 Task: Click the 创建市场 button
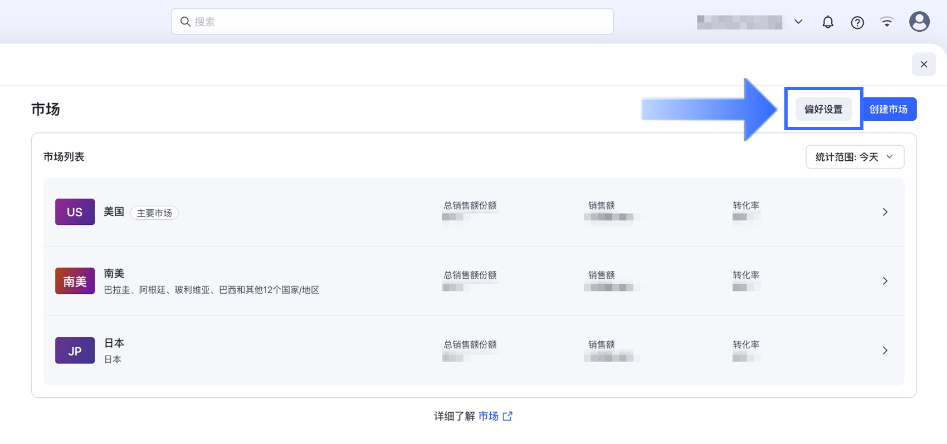coord(889,109)
